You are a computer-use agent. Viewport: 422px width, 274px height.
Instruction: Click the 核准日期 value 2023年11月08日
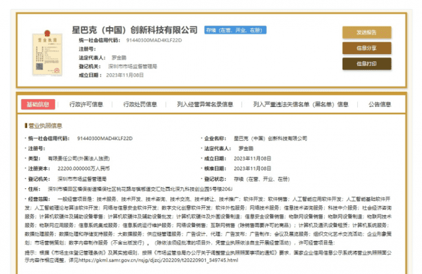pyautogui.click(x=252, y=169)
